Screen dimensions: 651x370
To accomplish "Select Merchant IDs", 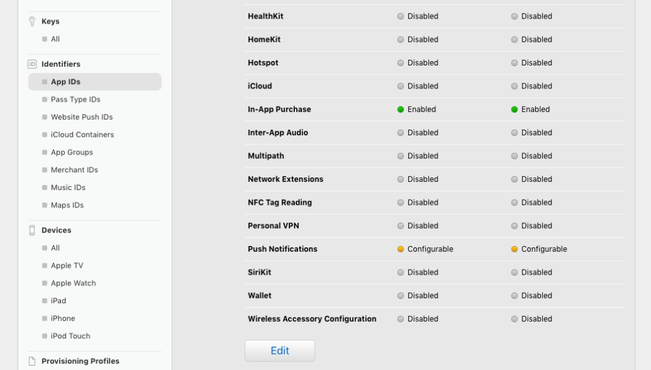I will coord(74,170).
